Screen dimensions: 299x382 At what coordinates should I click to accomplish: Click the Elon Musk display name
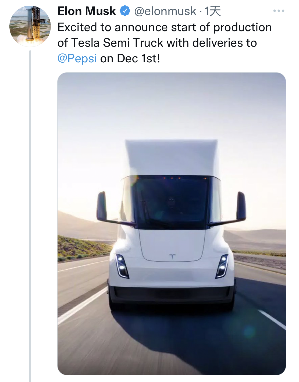(87, 11)
